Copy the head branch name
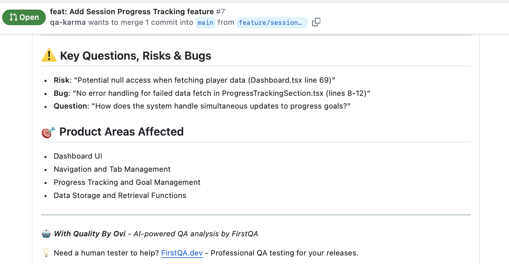Image resolution: width=509 pixels, height=264 pixels. (316, 22)
